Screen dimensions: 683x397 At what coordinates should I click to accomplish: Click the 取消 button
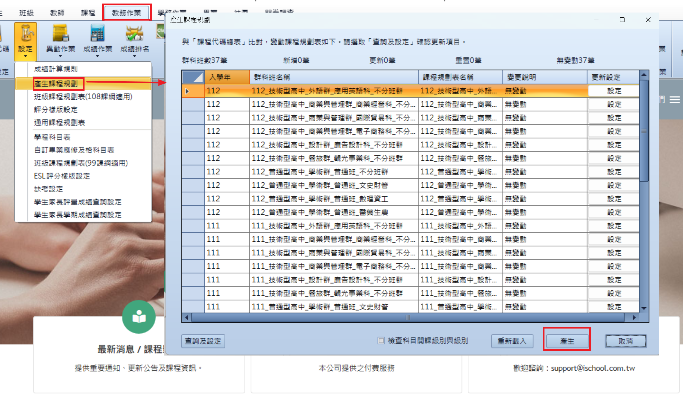click(x=625, y=341)
